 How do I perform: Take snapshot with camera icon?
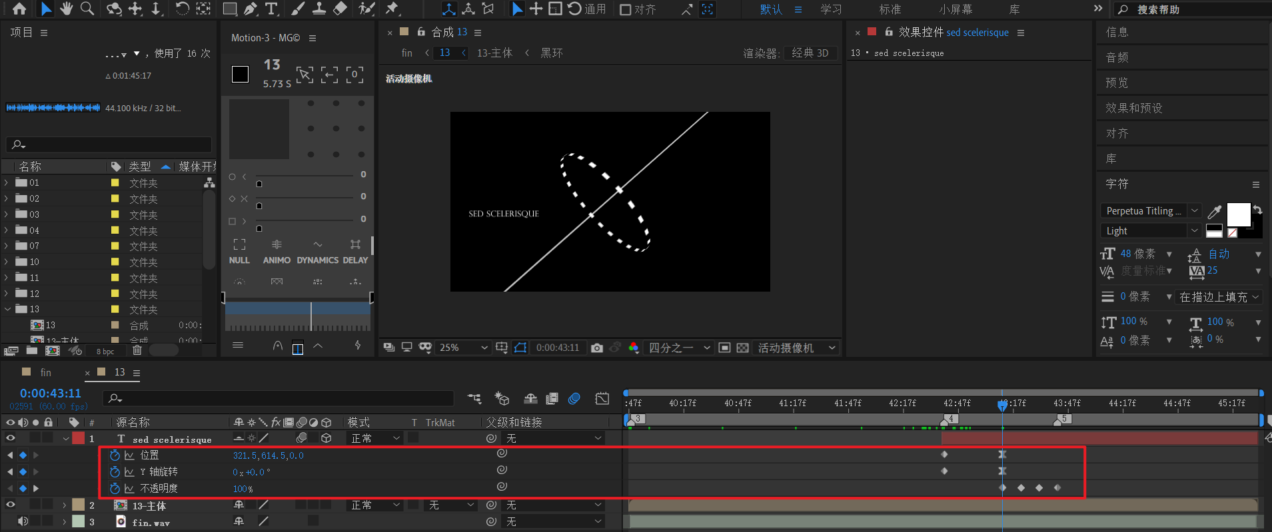point(597,348)
